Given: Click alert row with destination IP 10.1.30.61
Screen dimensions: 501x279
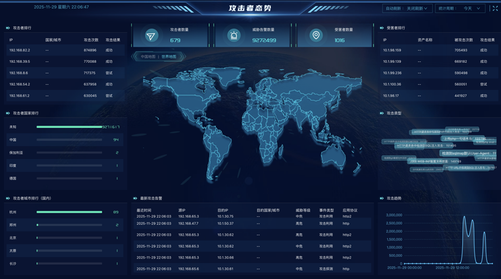Looking at the screenshot, I should coord(252,269).
